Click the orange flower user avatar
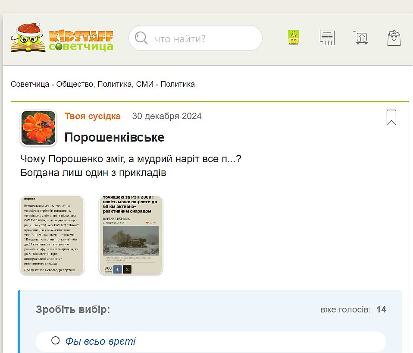Image resolution: width=413 pixels, height=353 pixels. pyautogui.click(x=38, y=128)
